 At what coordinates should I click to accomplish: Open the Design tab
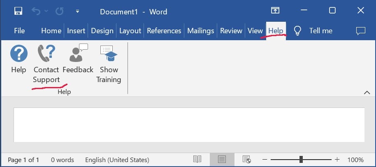tap(102, 31)
